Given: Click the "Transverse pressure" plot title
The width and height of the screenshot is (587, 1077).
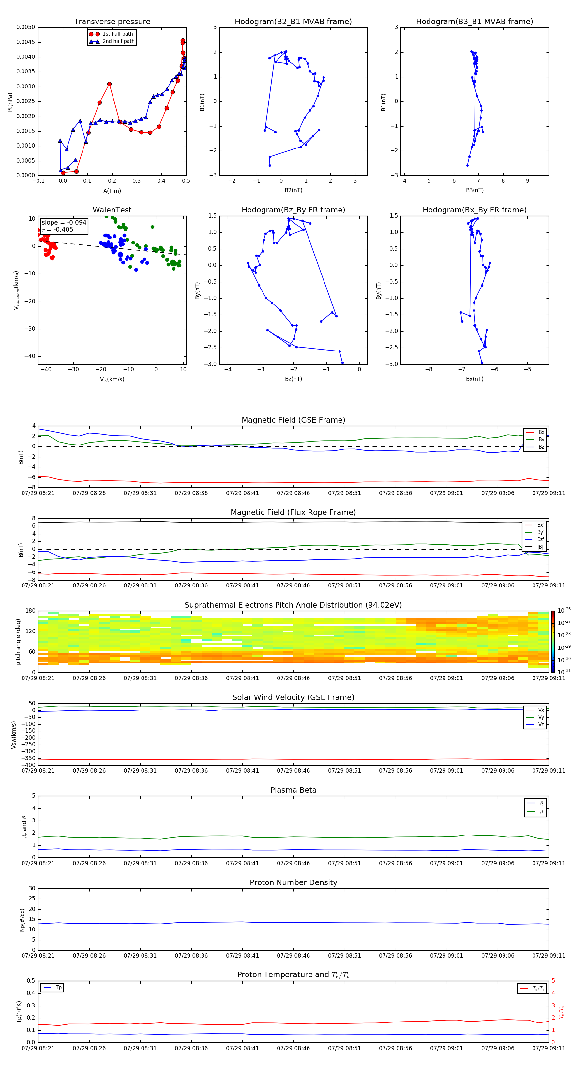Looking at the screenshot, I should click(x=112, y=22).
